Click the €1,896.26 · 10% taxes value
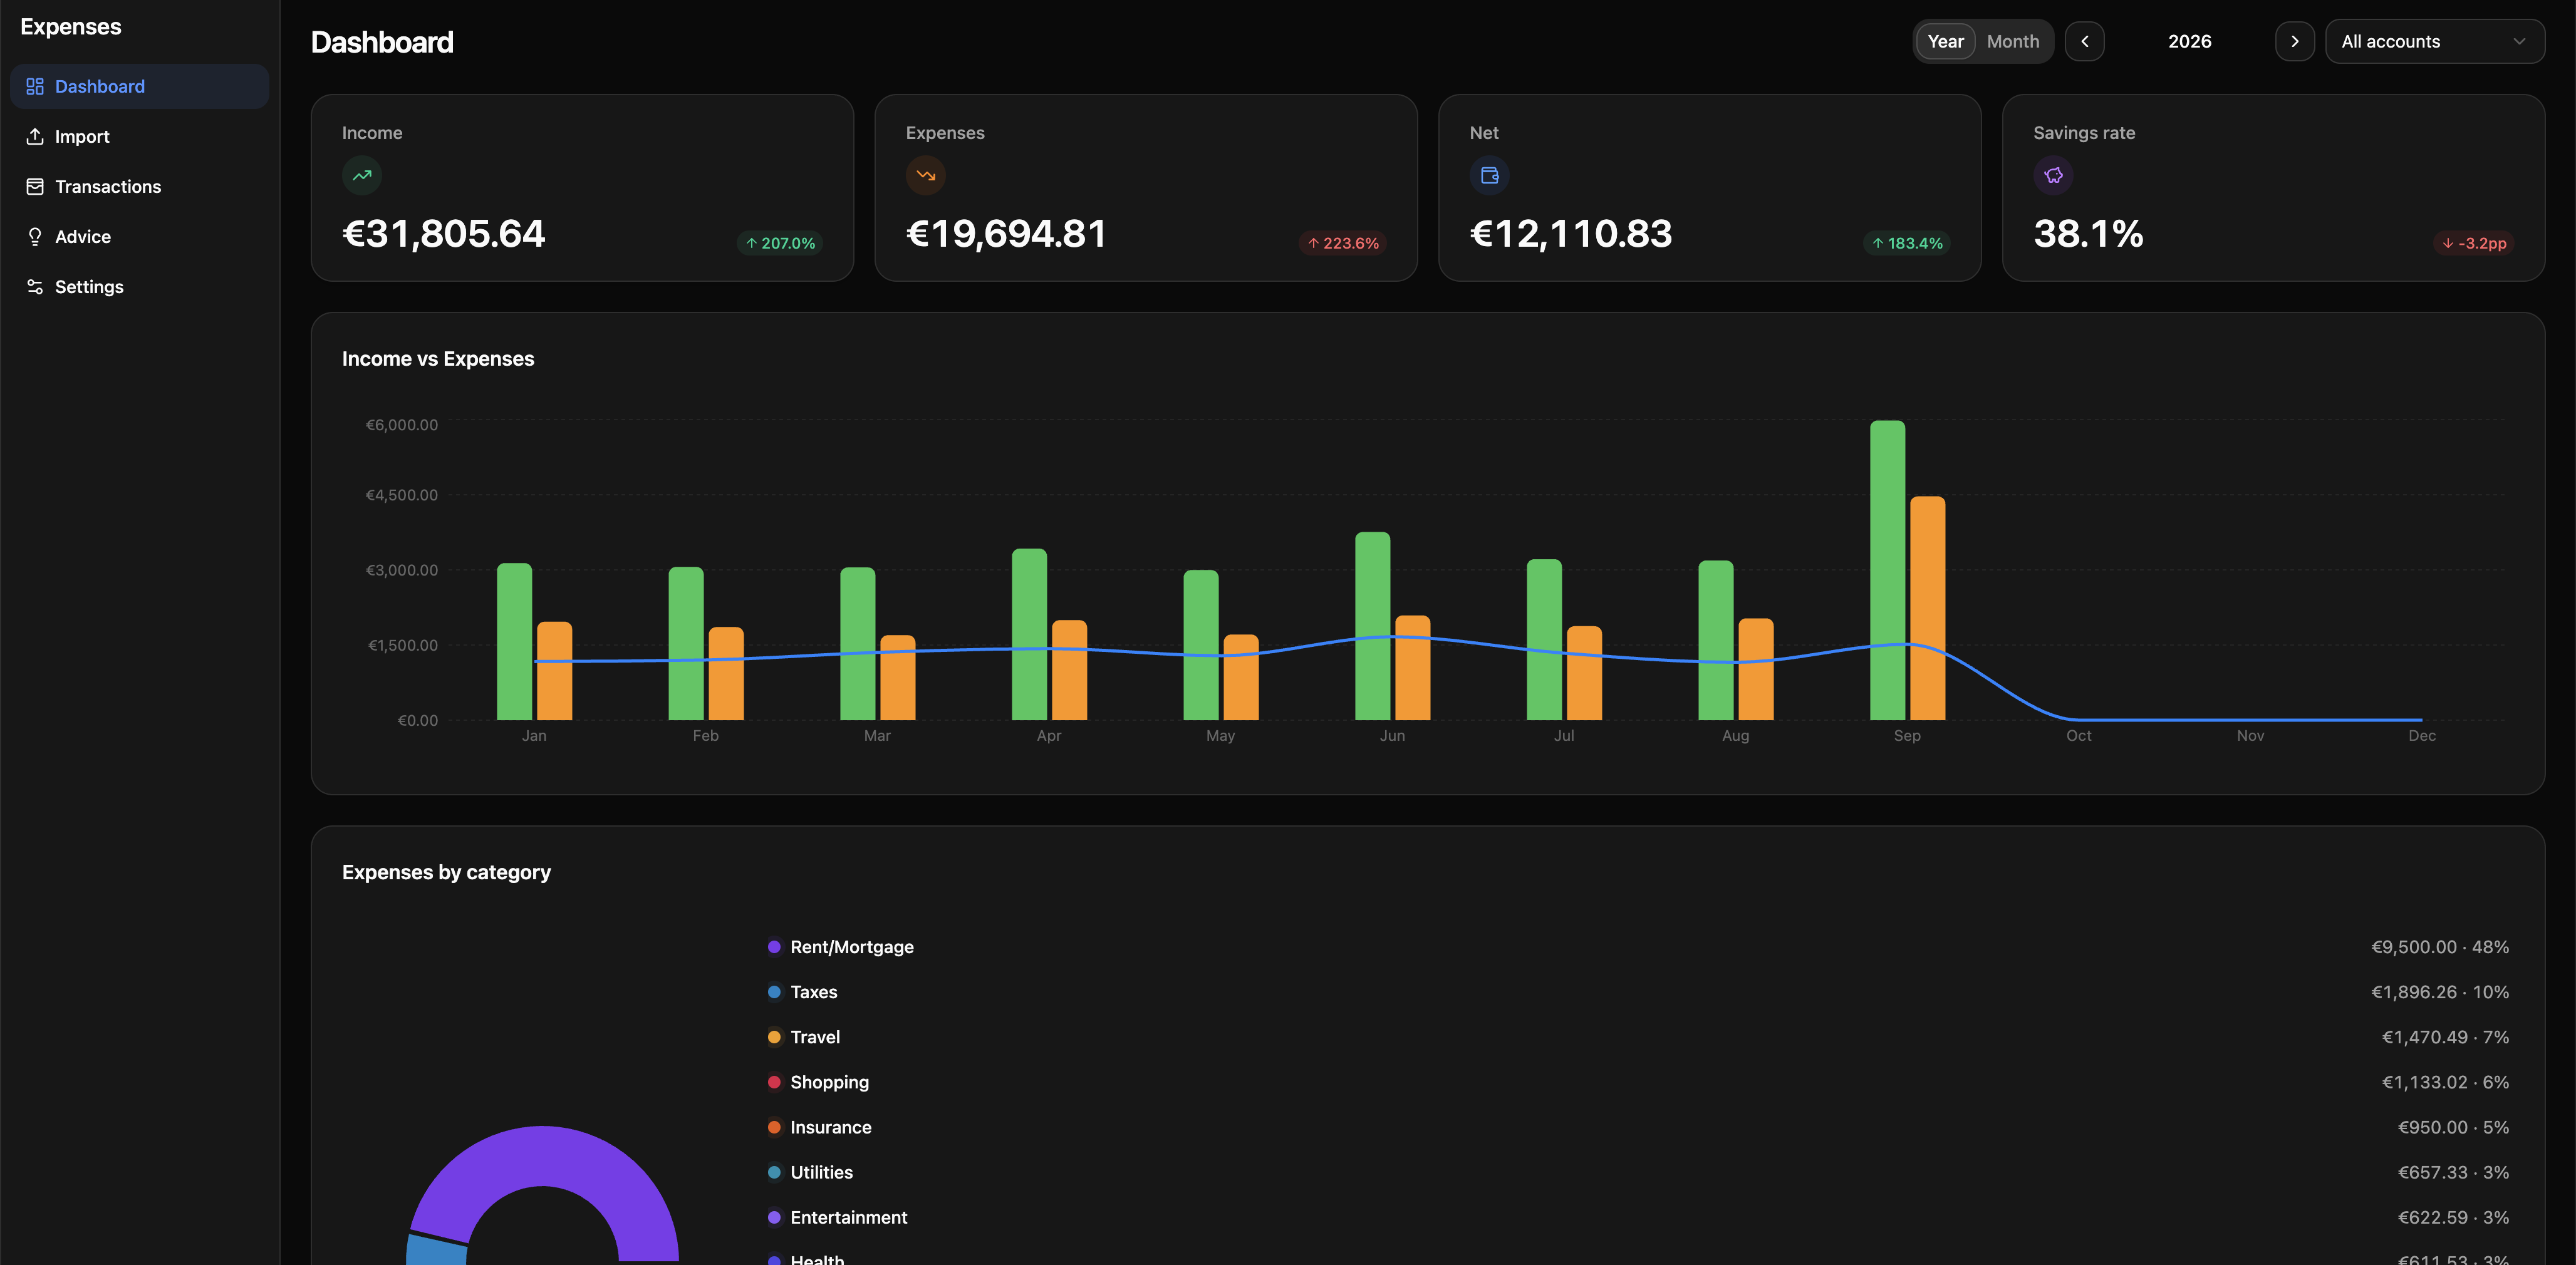2576x1265 pixels. 2440,992
